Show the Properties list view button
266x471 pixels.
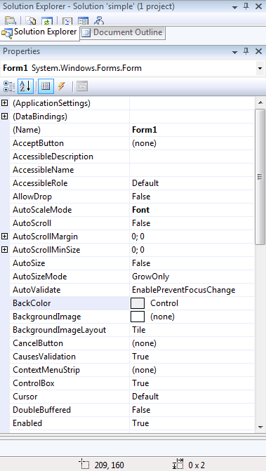click(x=46, y=86)
